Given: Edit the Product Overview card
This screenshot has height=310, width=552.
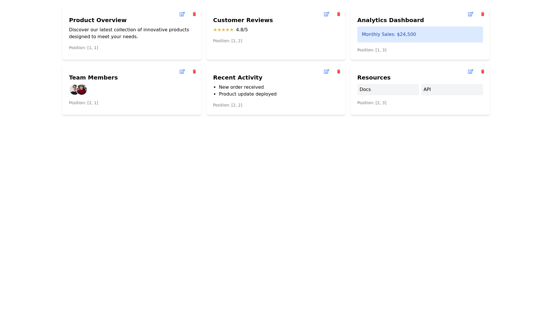Looking at the screenshot, I should (x=182, y=14).
